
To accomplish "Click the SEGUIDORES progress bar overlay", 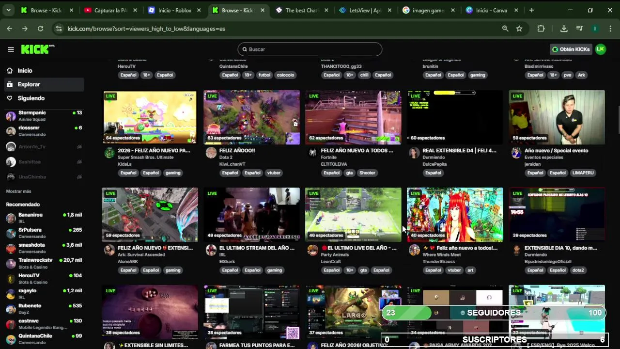I will click(x=494, y=313).
